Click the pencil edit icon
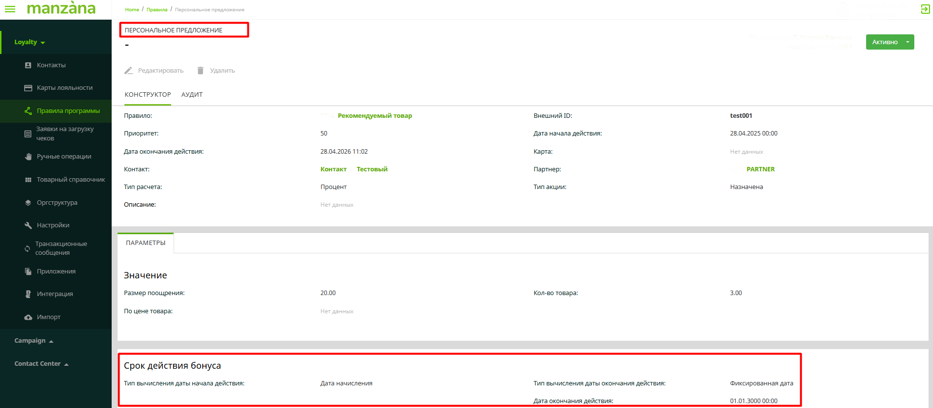The width and height of the screenshot is (933, 408). pyautogui.click(x=128, y=71)
